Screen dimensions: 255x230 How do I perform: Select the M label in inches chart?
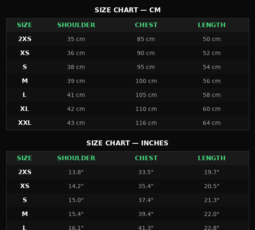[25, 214]
